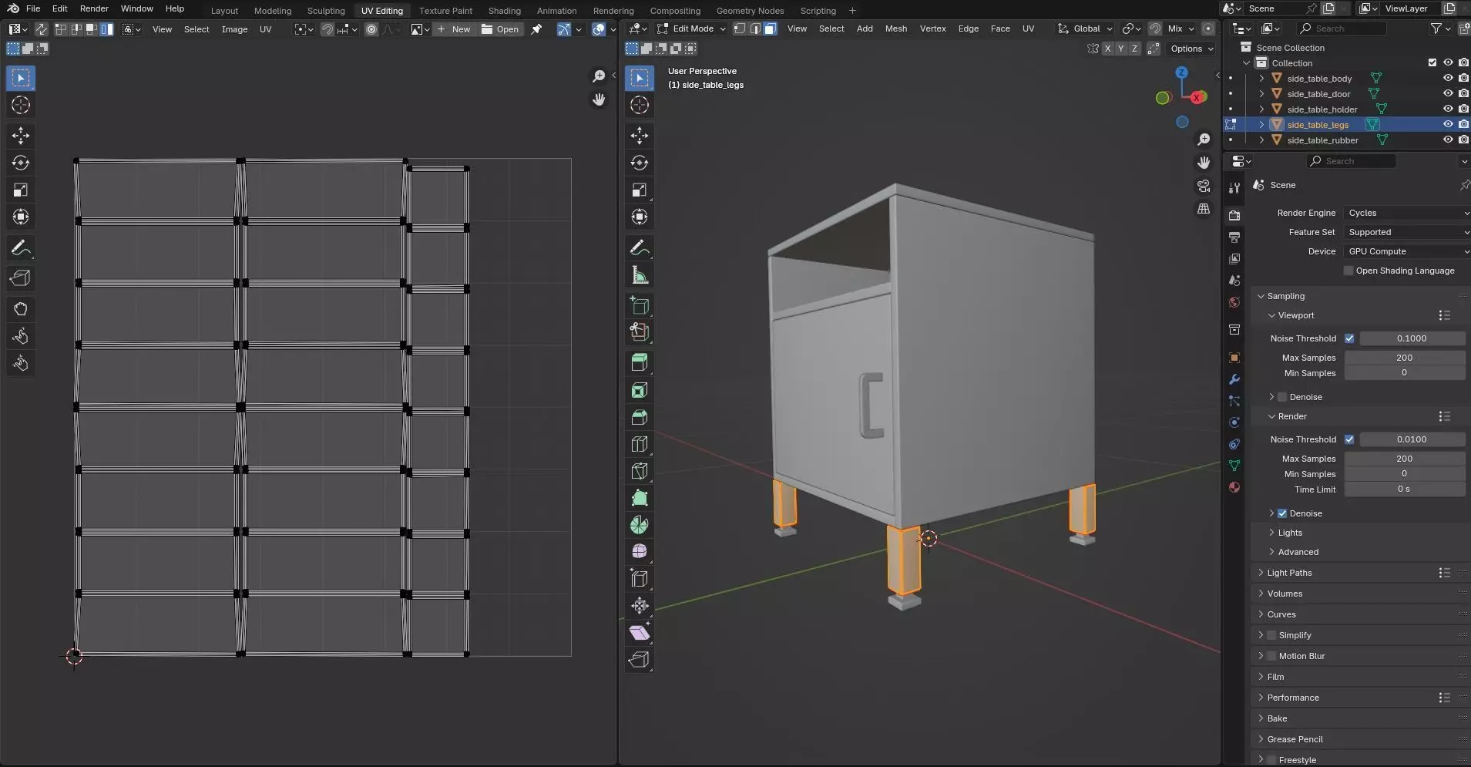Expand side_table_door in outliner
The height and width of the screenshot is (767, 1471).
tap(1261, 94)
